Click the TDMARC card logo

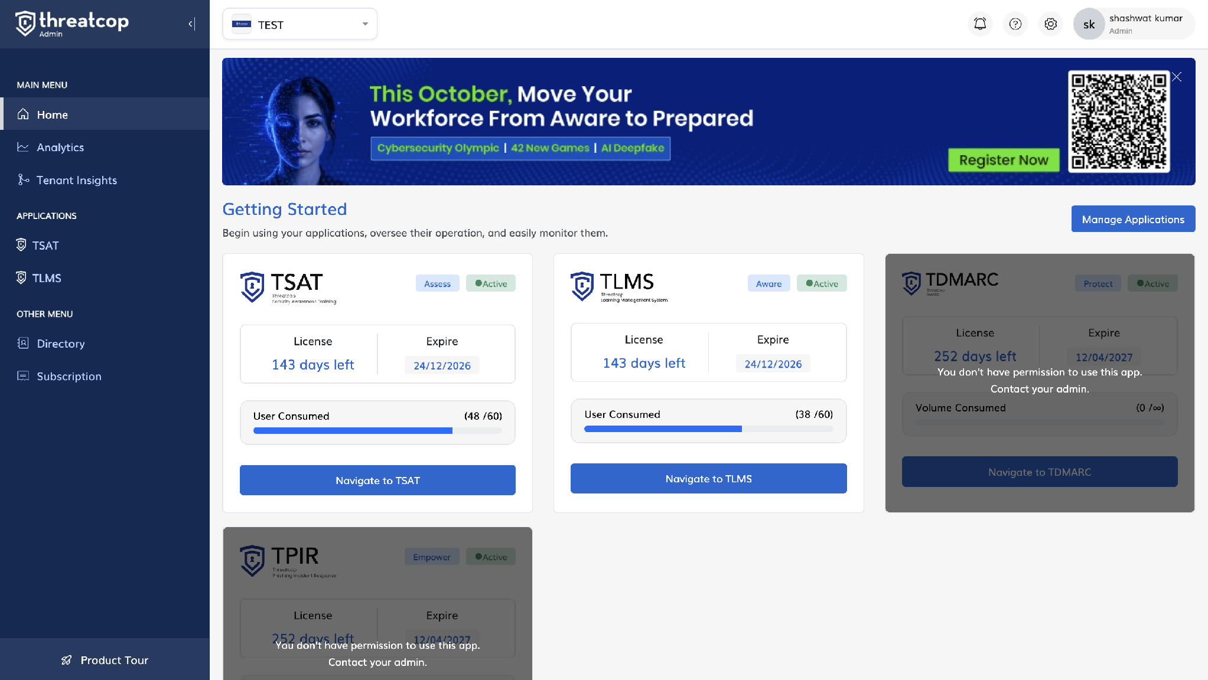click(x=950, y=283)
